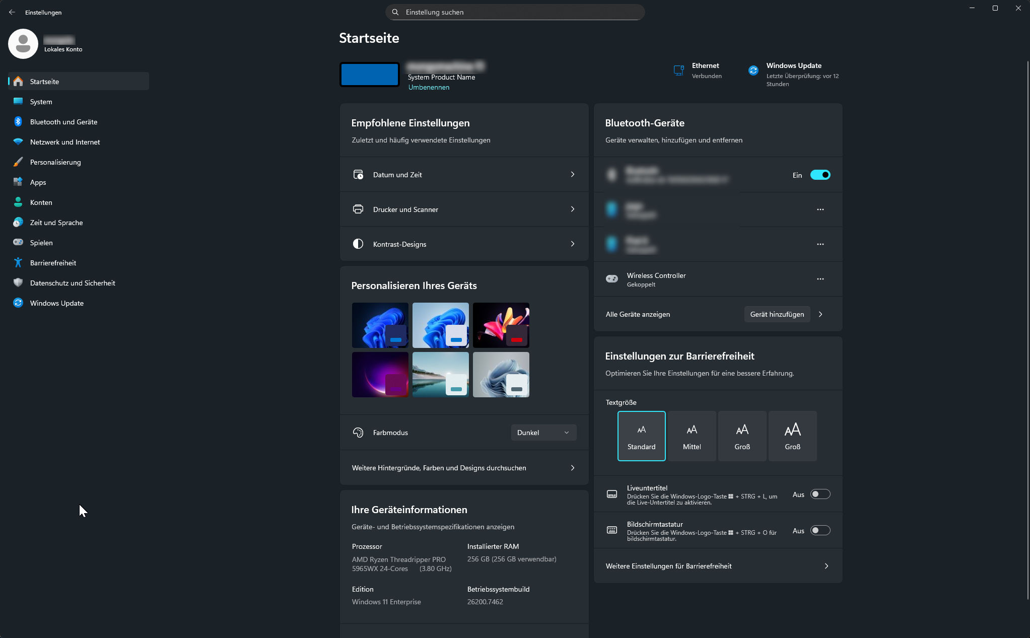
Task: Open Barrierefreiheit settings
Action: [x=52, y=262]
